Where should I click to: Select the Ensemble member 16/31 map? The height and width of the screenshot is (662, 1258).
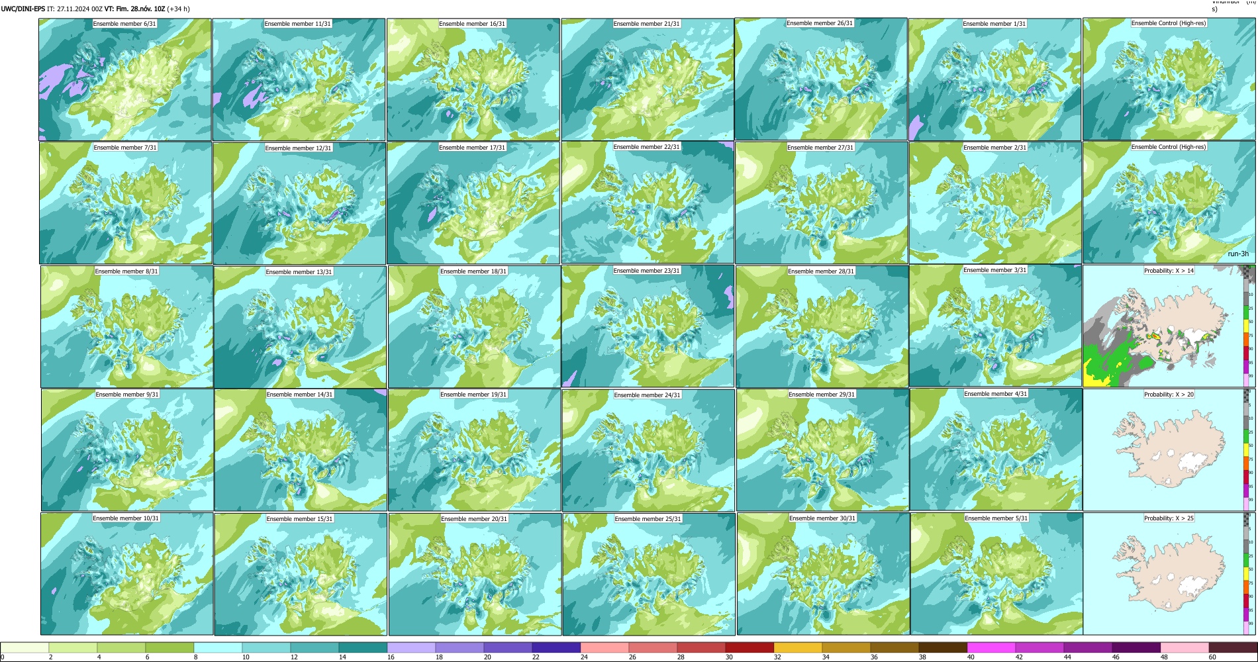click(473, 79)
